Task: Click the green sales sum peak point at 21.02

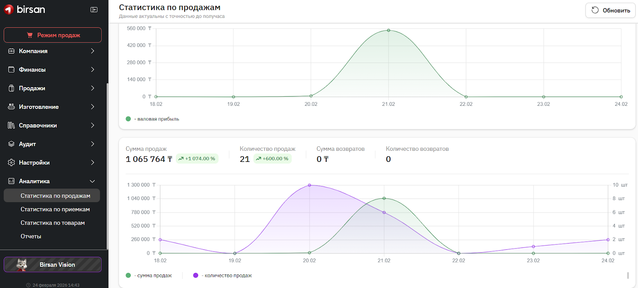Action: 384,198
